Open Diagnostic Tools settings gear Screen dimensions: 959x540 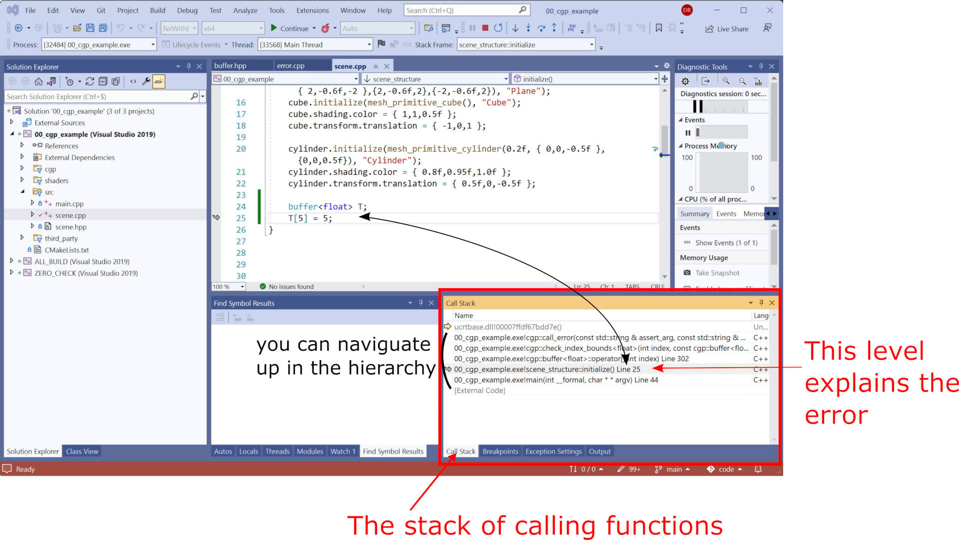(685, 81)
